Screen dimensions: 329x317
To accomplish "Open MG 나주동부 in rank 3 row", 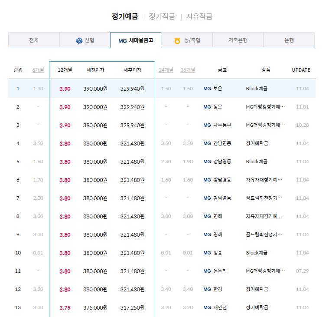I will point(217,125).
